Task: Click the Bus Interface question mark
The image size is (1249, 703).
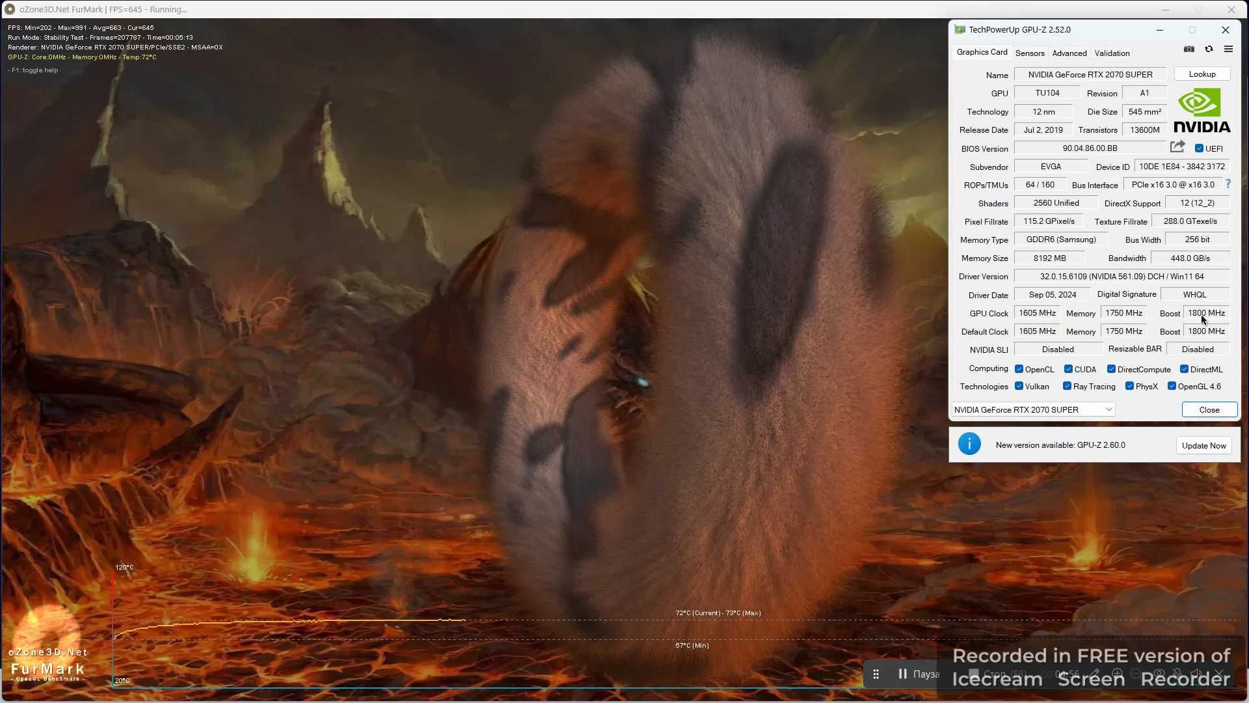Action: pyautogui.click(x=1228, y=184)
